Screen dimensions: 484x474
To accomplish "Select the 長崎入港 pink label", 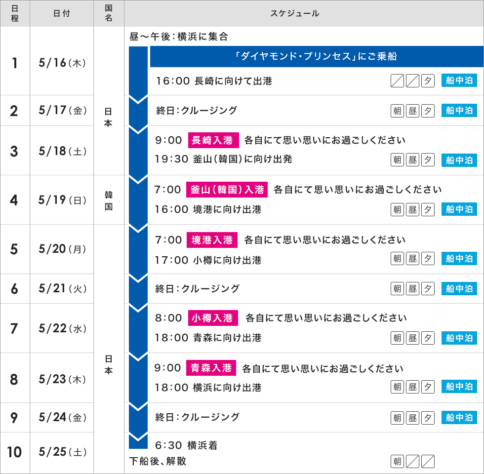I will click(213, 140).
